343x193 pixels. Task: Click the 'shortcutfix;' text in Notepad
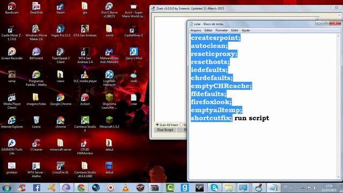click(212, 118)
